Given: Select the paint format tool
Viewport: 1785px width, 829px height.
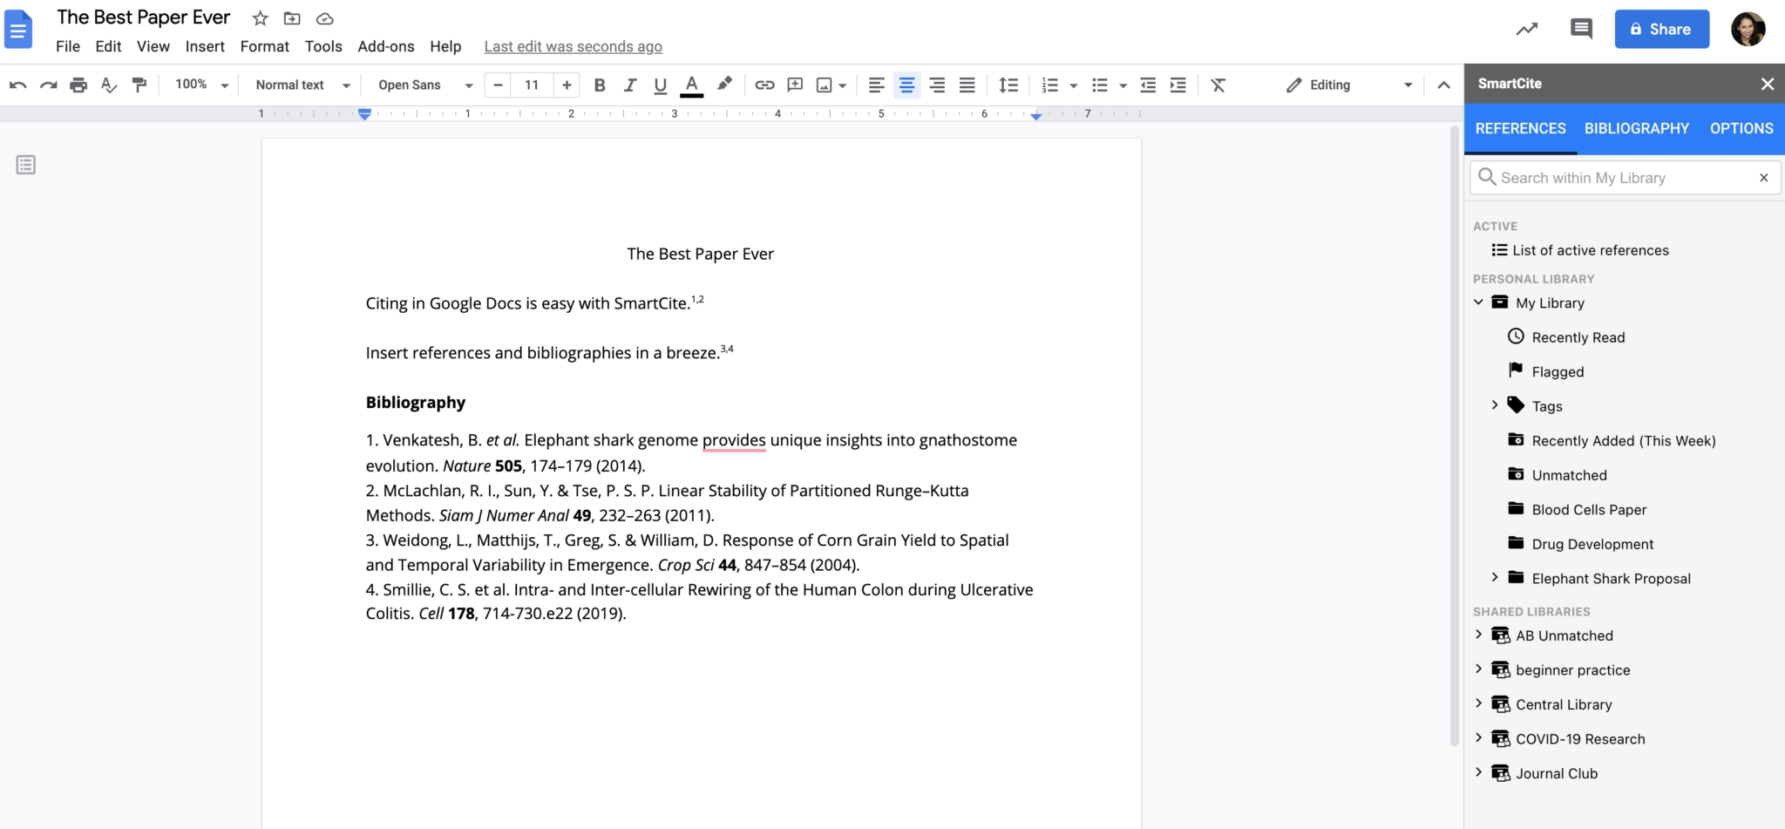Looking at the screenshot, I should [x=139, y=85].
